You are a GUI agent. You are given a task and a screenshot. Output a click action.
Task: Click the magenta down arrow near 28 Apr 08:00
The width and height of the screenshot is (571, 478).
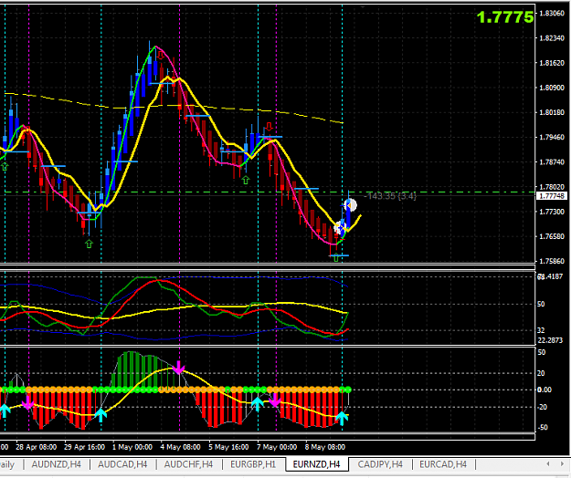(x=28, y=403)
